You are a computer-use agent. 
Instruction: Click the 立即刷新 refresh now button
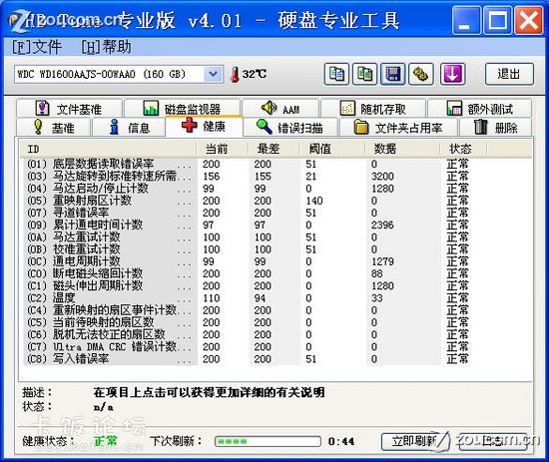[x=415, y=442]
